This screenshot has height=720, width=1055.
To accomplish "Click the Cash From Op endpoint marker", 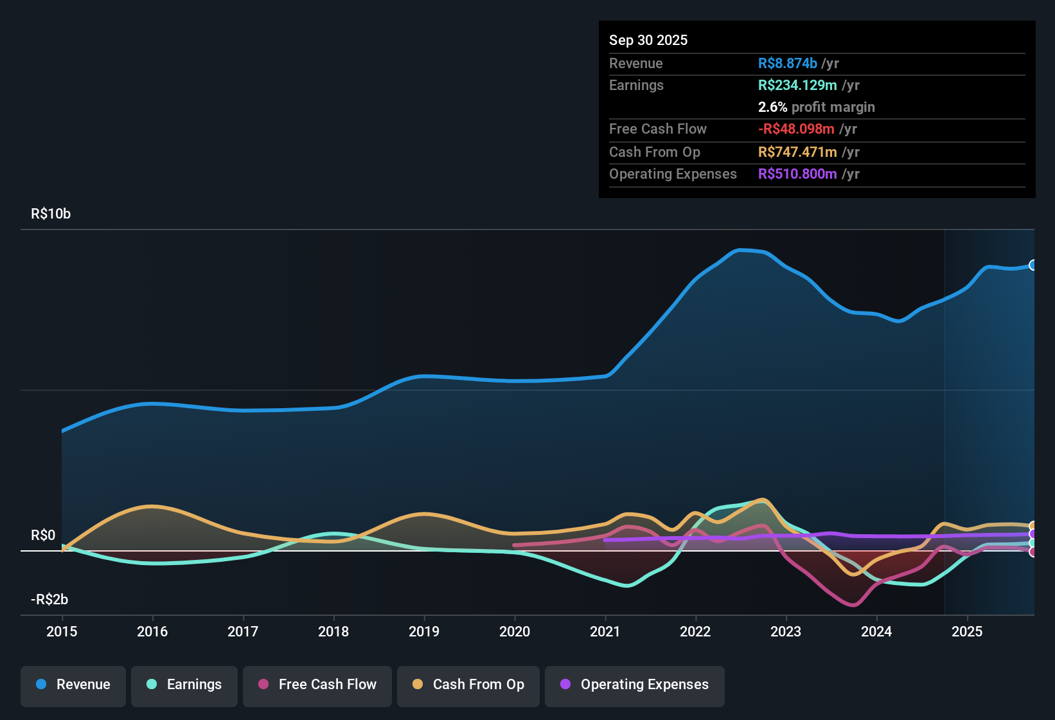I will (x=1033, y=525).
